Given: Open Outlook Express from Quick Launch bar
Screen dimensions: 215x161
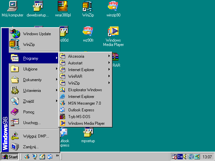Looking at the screenshot, I should point(50,157).
